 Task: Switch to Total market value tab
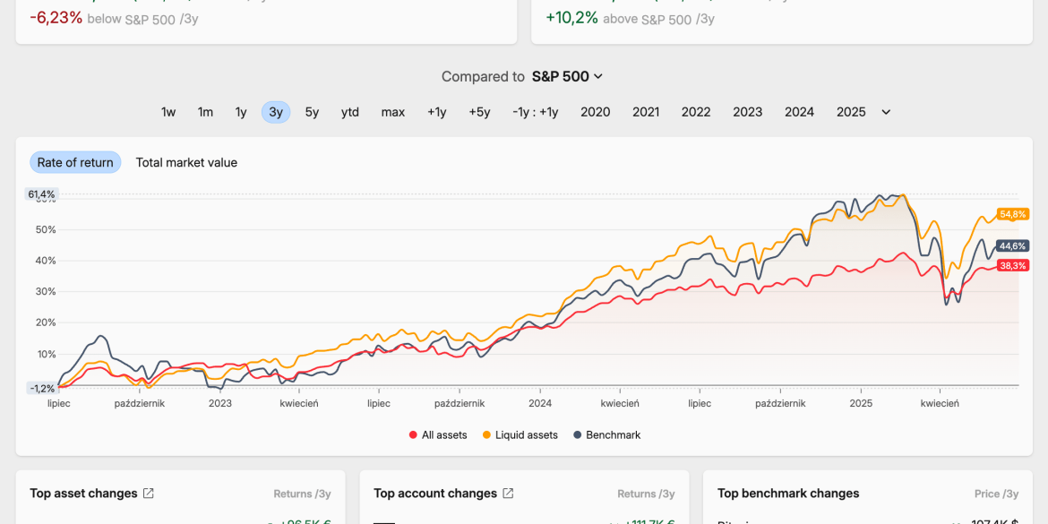pyautogui.click(x=186, y=162)
